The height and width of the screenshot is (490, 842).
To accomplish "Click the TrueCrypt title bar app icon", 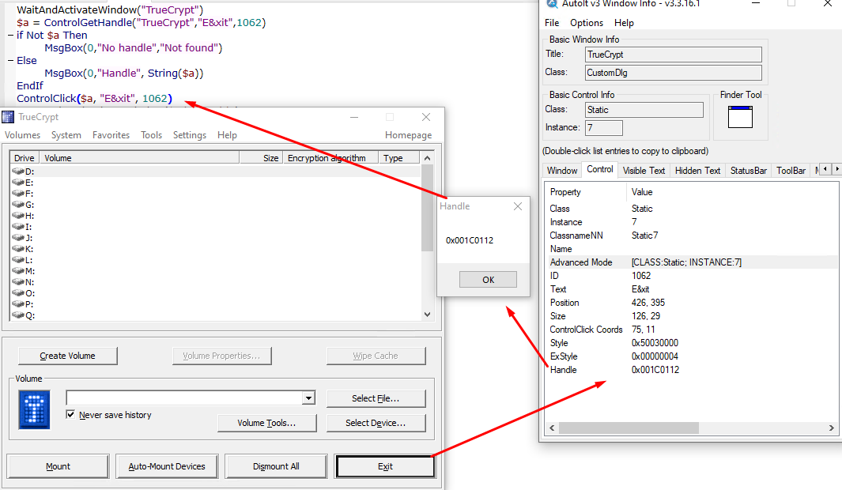I will 8,117.
